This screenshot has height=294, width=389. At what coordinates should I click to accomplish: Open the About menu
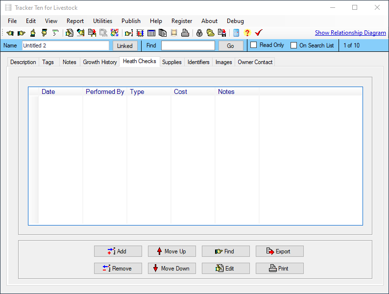tap(209, 21)
